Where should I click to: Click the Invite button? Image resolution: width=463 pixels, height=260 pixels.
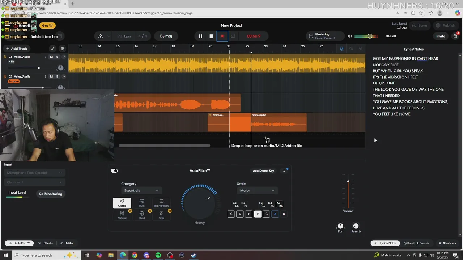pyautogui.click(x=441, y=36)
